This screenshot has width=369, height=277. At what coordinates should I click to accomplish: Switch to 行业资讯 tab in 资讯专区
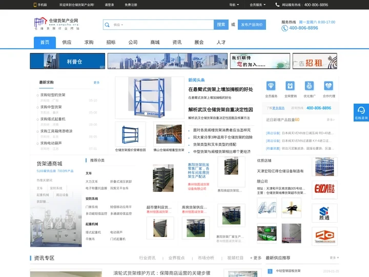pos(147,258)
